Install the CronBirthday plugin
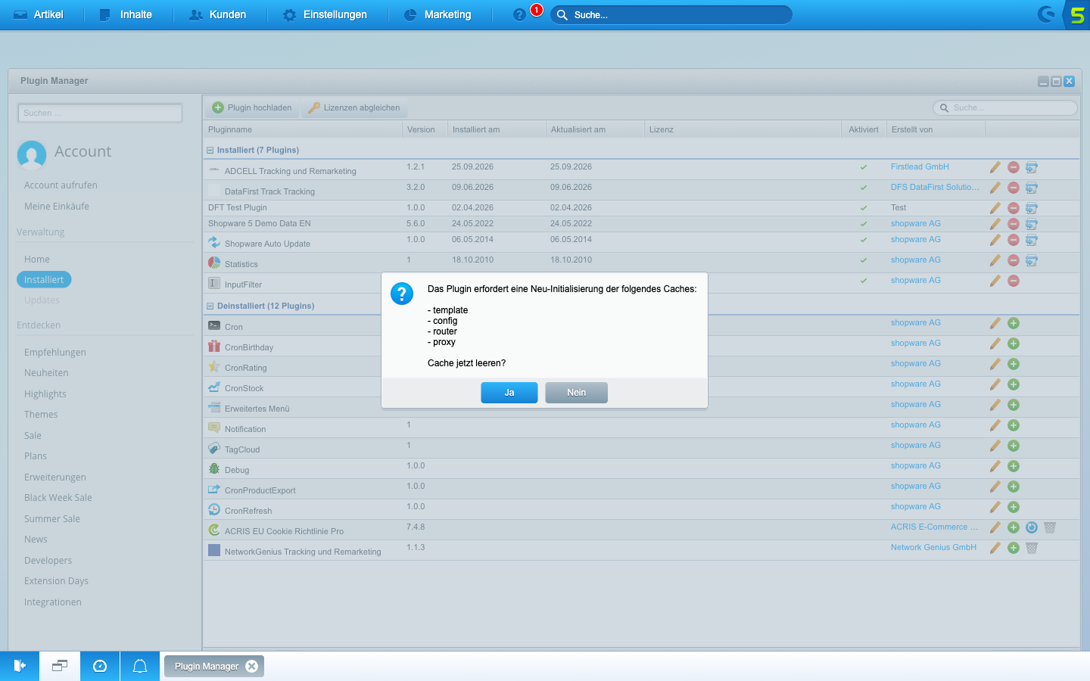 pos(1014,344)
